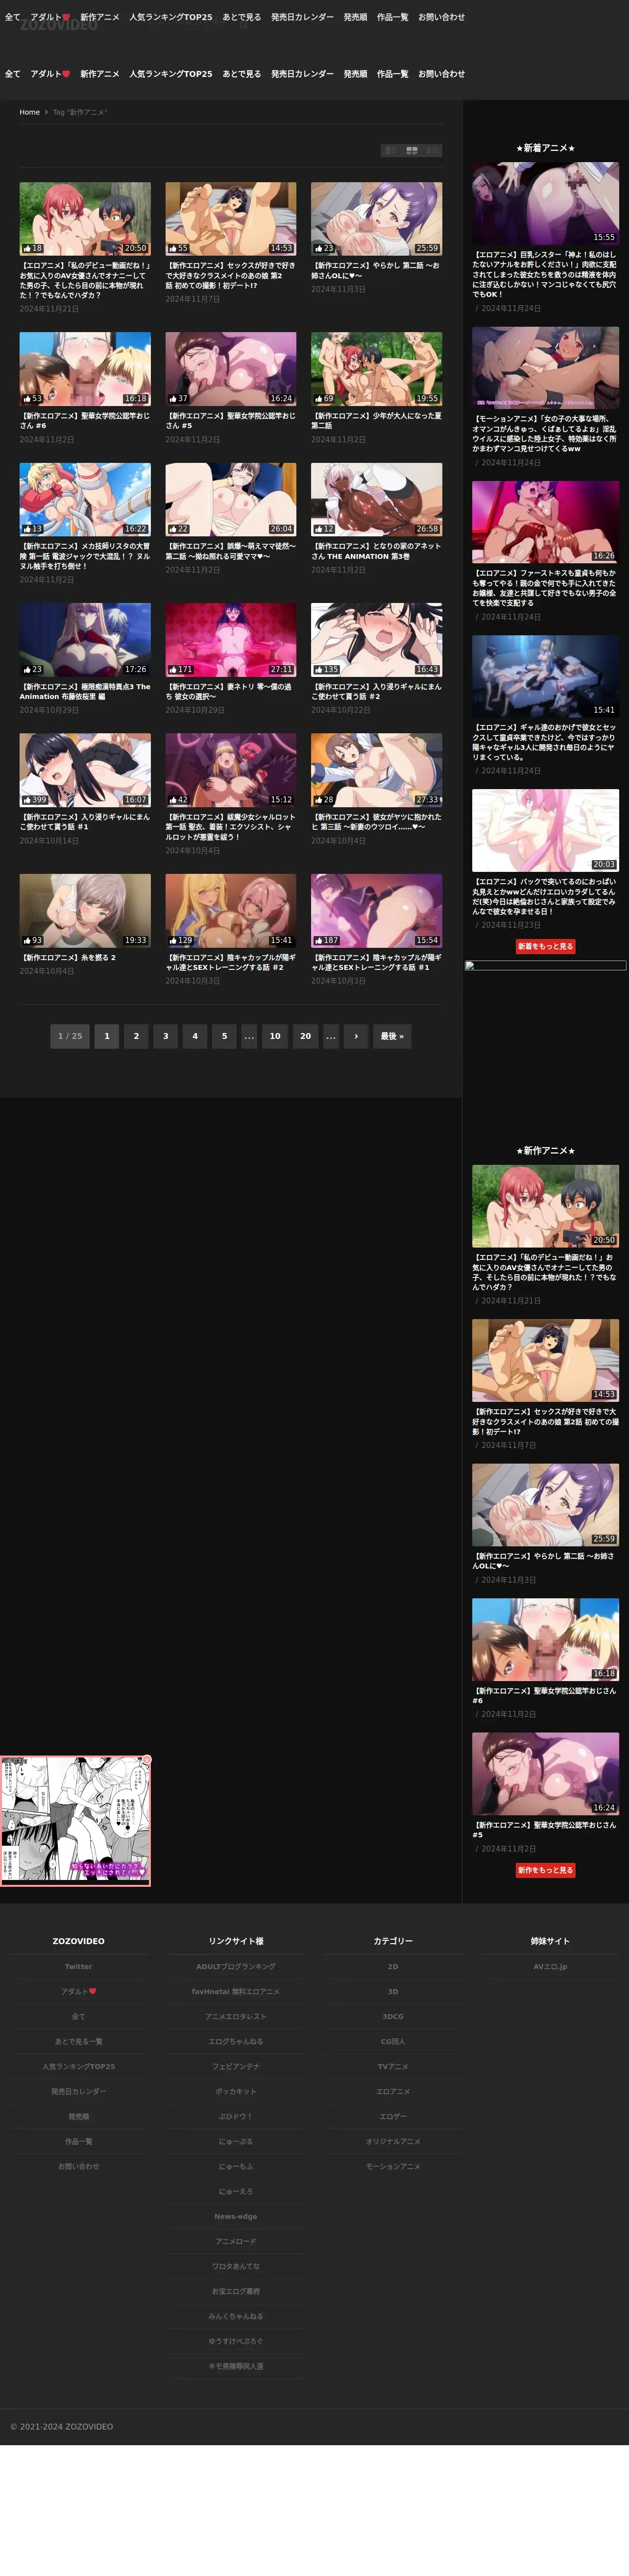Click the Home breadcrumb link
This screenshot has width=629, height=2576.
point(29,112)
